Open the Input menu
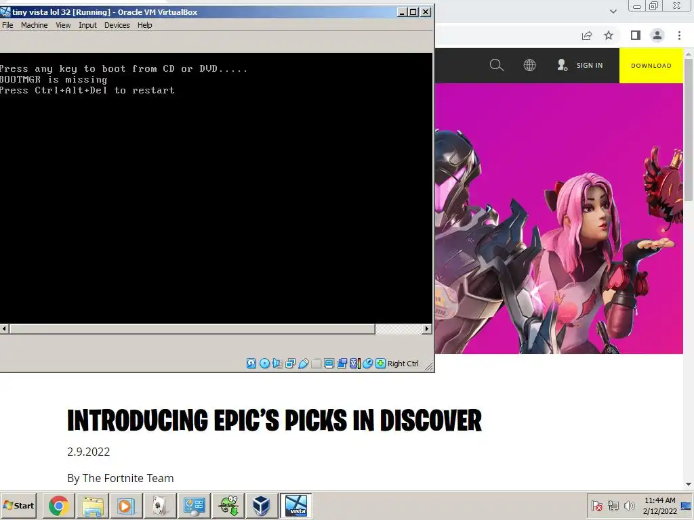Screen dimensions: 694x520 (x=87, y=25)
